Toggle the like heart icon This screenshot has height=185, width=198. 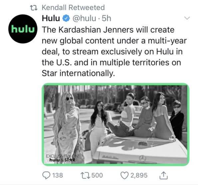[125, 175]
